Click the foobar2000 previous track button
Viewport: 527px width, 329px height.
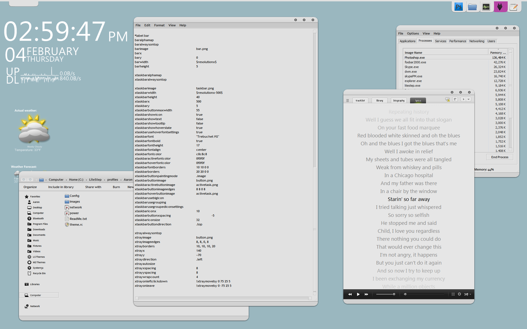[x=350, y=294]
